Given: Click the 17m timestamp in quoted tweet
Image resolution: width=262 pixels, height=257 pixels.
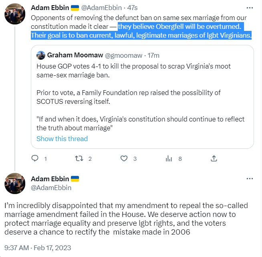Looking at the screenshot, I should pyautogui.click(x=153, y=55).
